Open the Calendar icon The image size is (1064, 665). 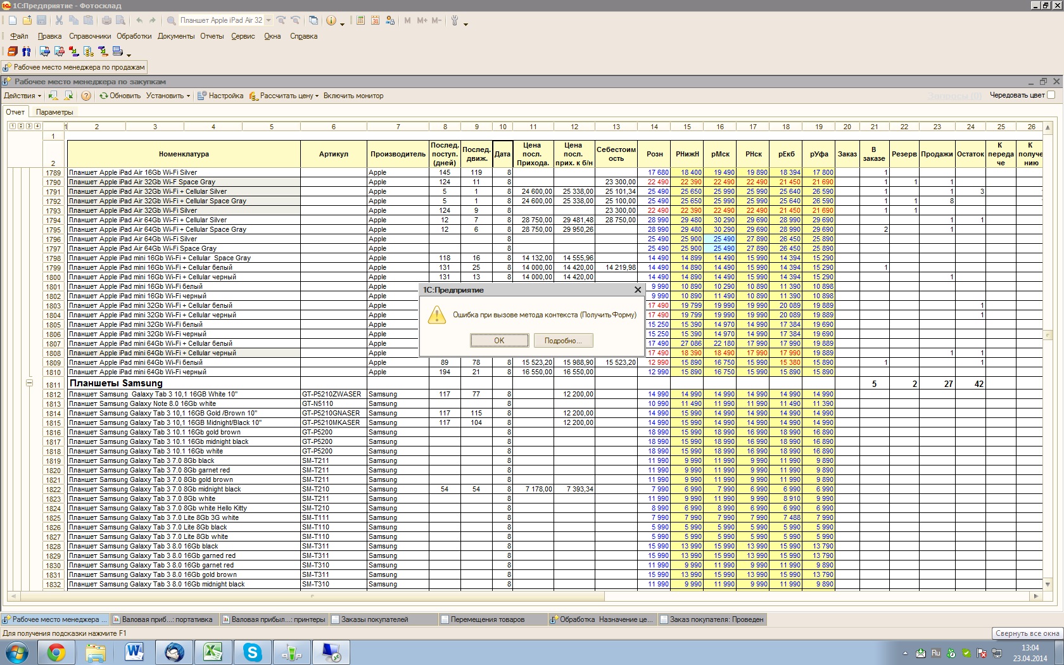(375, 20)
